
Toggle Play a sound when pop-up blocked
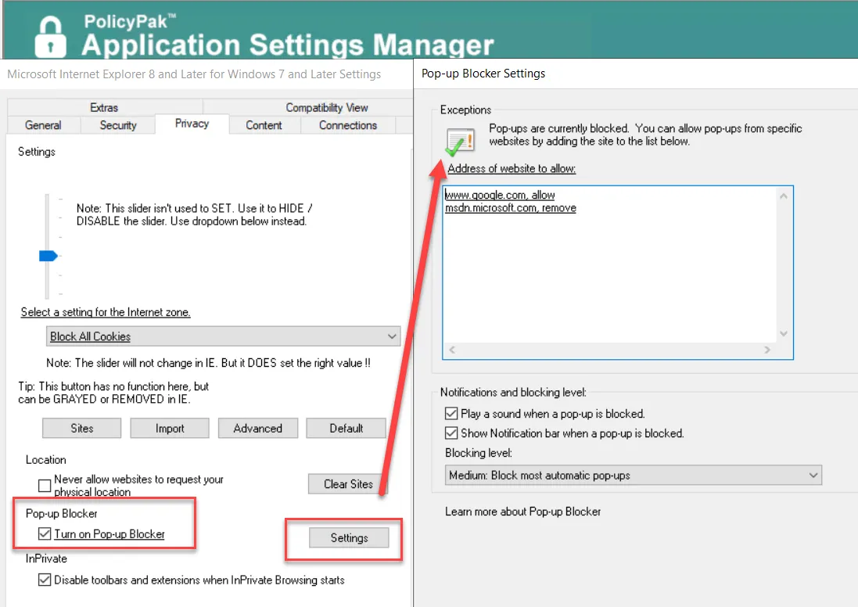click(x=451, y=413)
